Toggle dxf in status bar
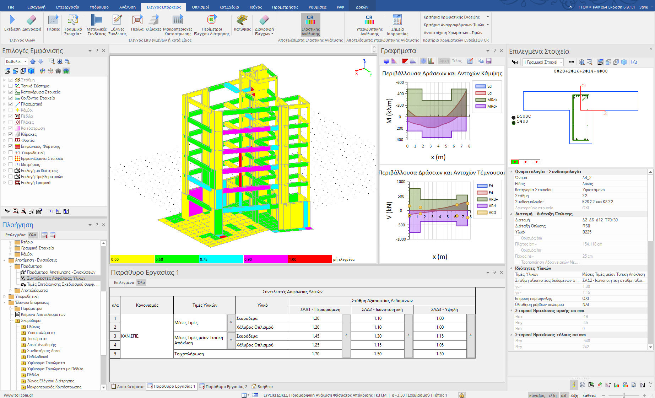 (x=564, y=395)
